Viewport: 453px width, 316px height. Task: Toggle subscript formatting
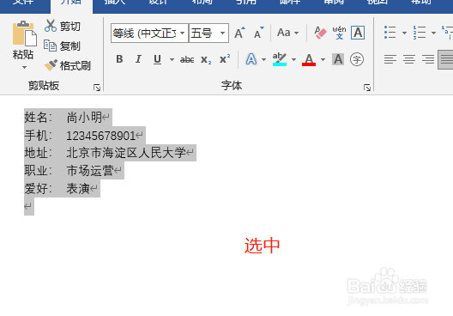(x=206, y=59)
